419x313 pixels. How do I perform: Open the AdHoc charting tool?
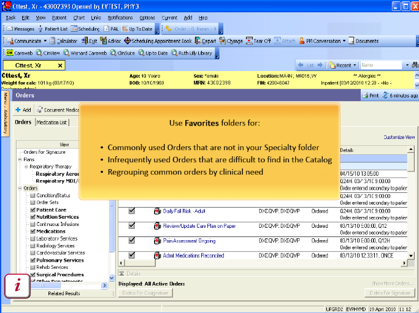coord(110,41)
